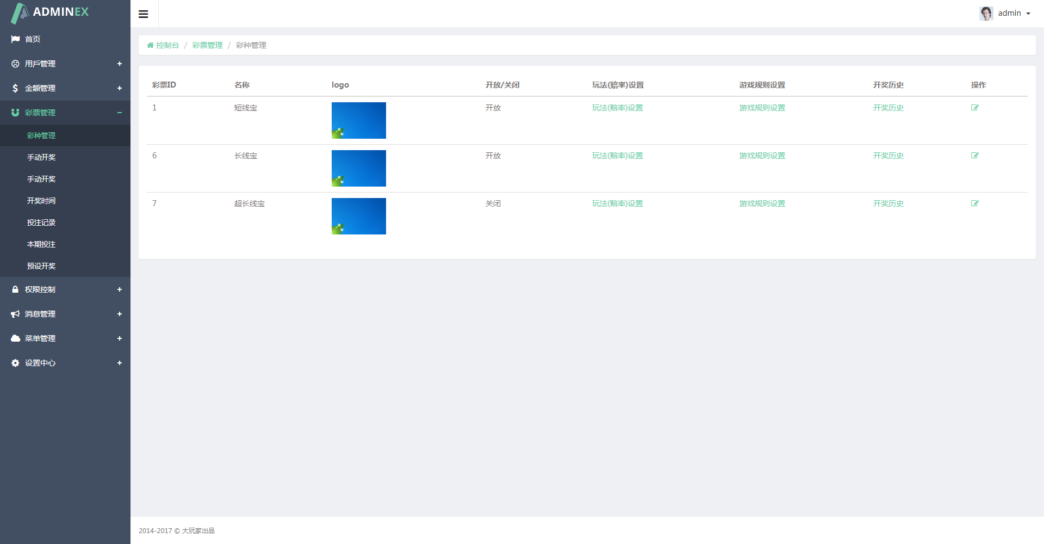Screen dimensions: 1044x544
Task: Click the edit icon for 超长线宝 row
Action: pos(974,203)
